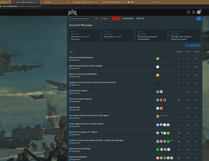The width and height of the screenshot is (209, 161).
Task: Click the stormtrooper avatar on Going down ladders row
Action: tap(161, 92)
